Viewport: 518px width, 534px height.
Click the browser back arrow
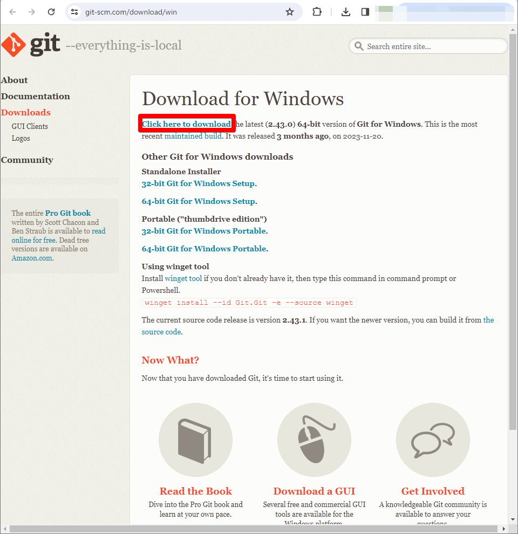pos(12,12)
